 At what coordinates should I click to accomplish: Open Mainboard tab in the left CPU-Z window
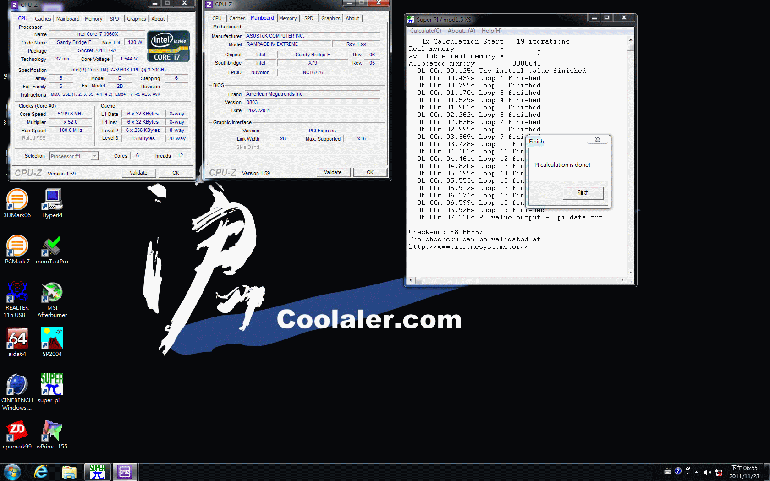point(68,19)
